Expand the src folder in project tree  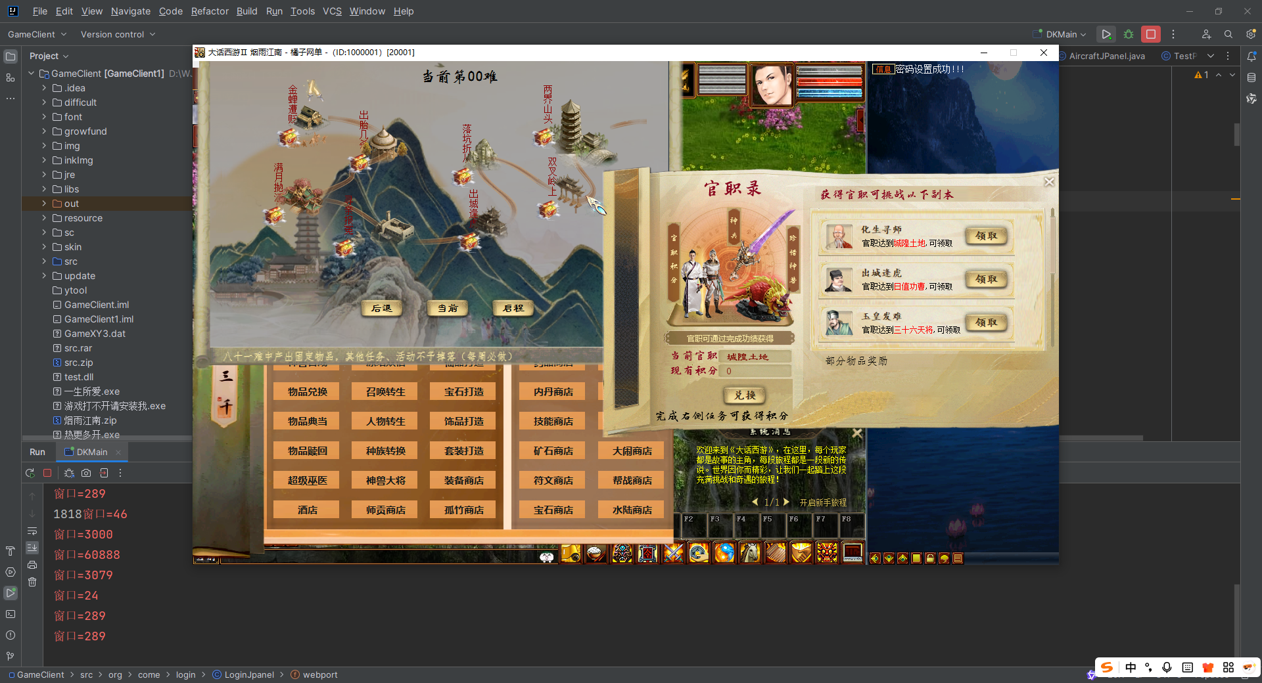pyautogui.click(x=44, y=261)
